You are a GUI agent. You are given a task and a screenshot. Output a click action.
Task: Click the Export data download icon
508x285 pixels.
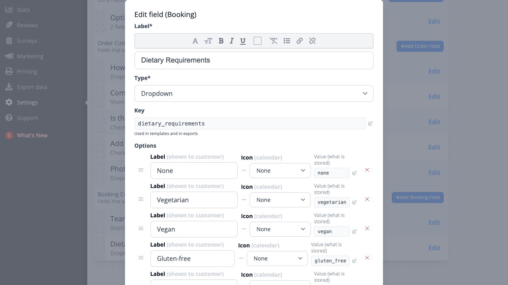9,87
